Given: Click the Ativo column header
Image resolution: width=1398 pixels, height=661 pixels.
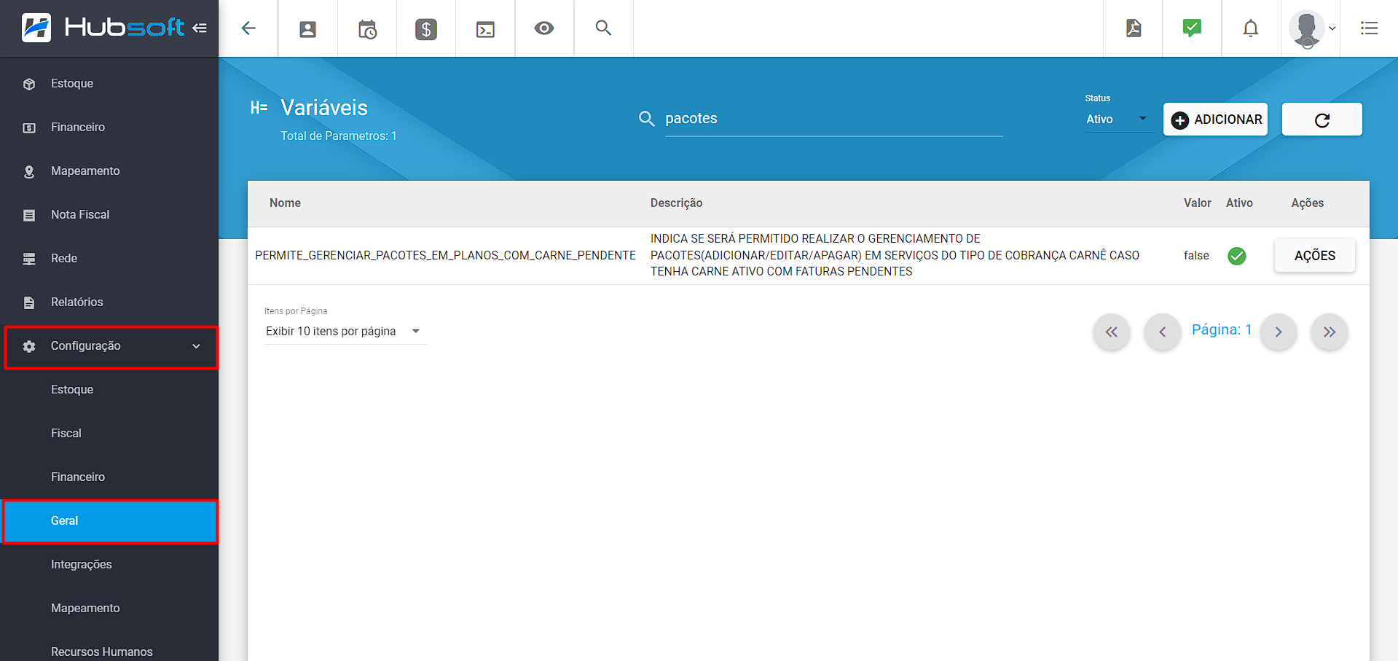Looking at the screenshot, I should pyautogui.click(x=1239, y=203).
